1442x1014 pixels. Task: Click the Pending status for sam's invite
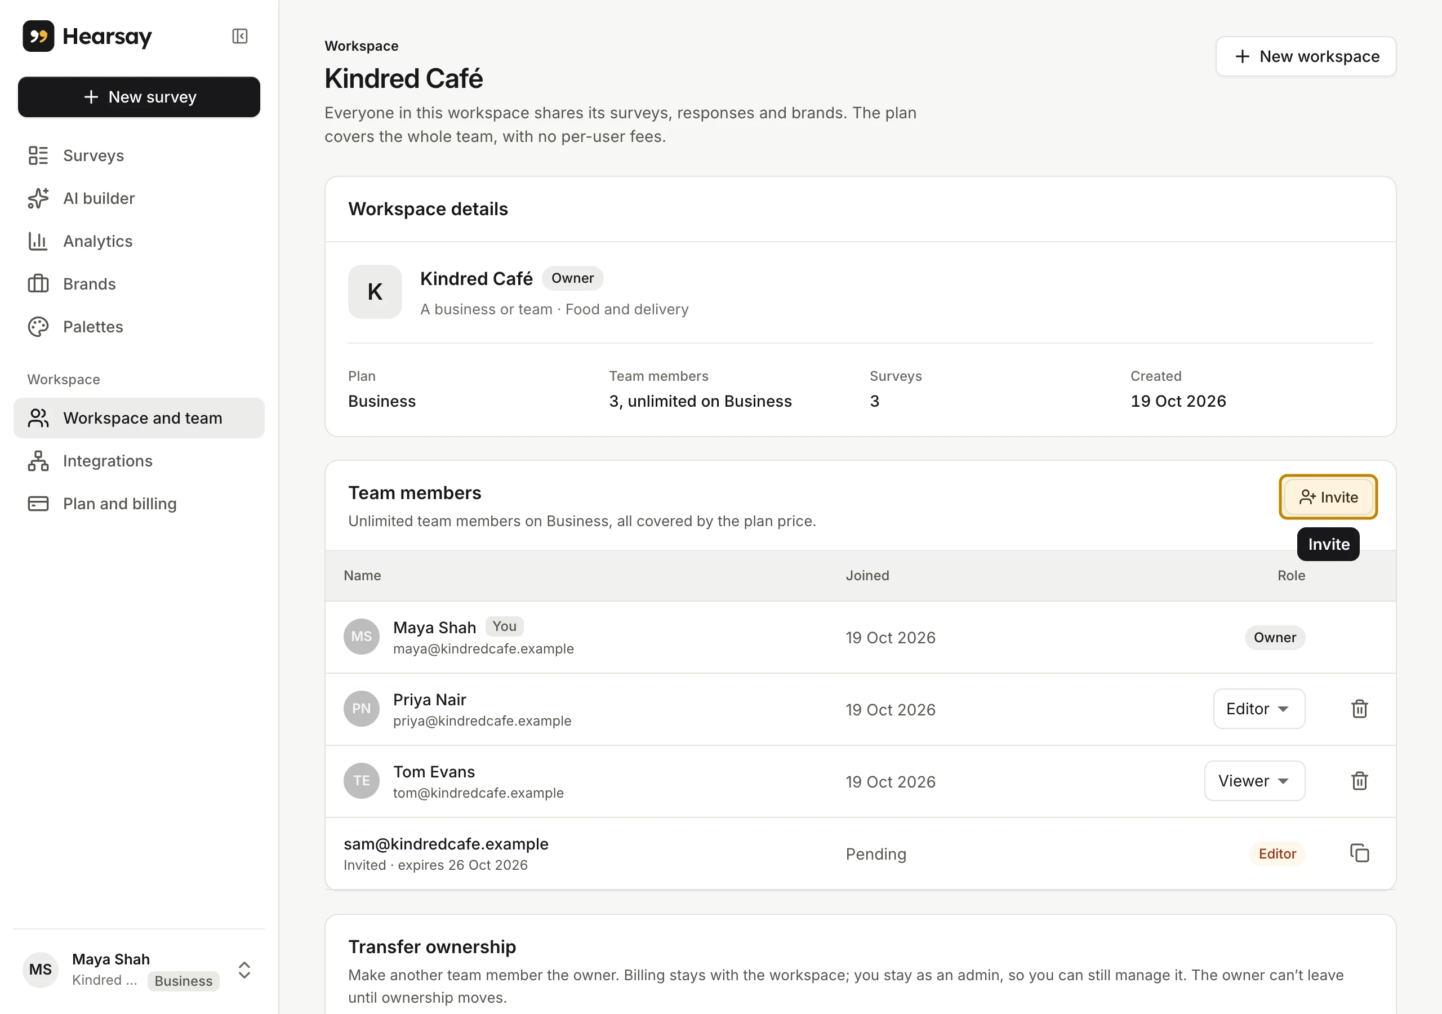[x=875, y=854]
